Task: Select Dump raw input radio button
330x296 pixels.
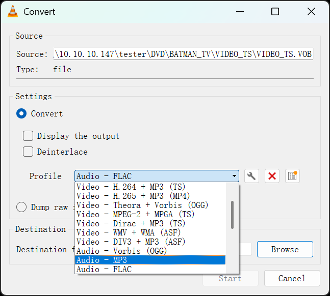Action: coord(21,207)
